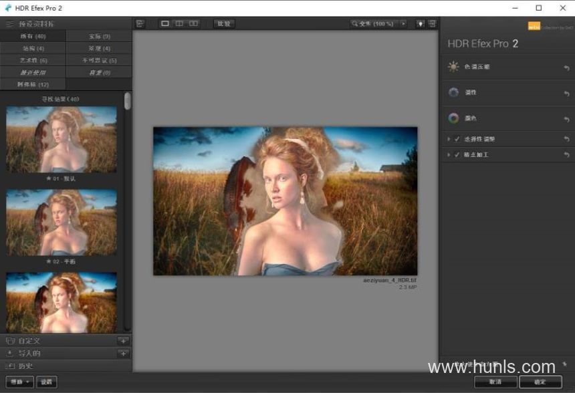Toggle the finishing section checkbox
Screen dimensions: 575x393
pyautogui.click(x=457, y=154)
